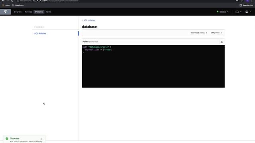Copy policy with clipboard icon
Screen dimensions: 255x143
click(222, 42)
